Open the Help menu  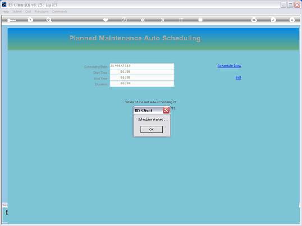6,12
